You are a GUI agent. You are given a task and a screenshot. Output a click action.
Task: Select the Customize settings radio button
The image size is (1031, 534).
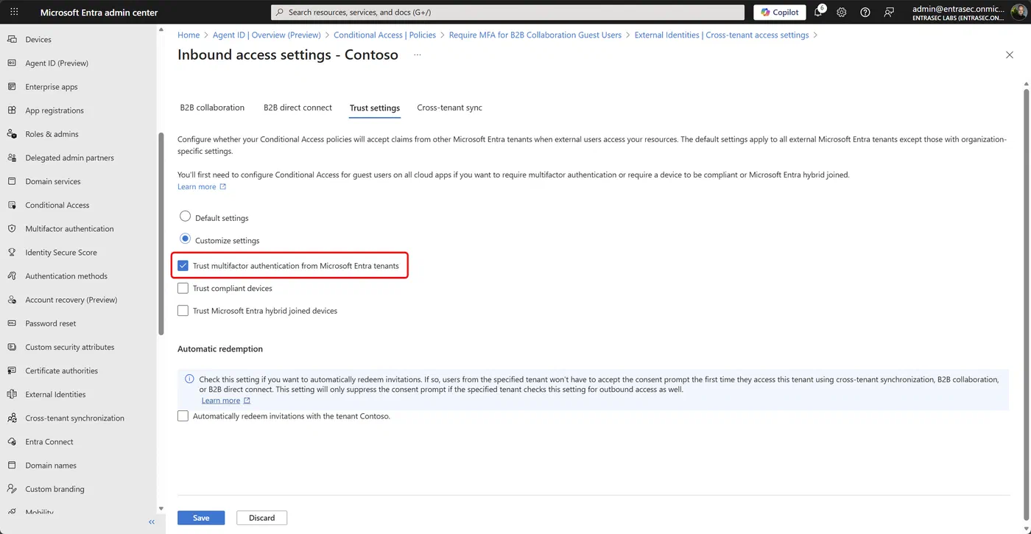[186, 239]
